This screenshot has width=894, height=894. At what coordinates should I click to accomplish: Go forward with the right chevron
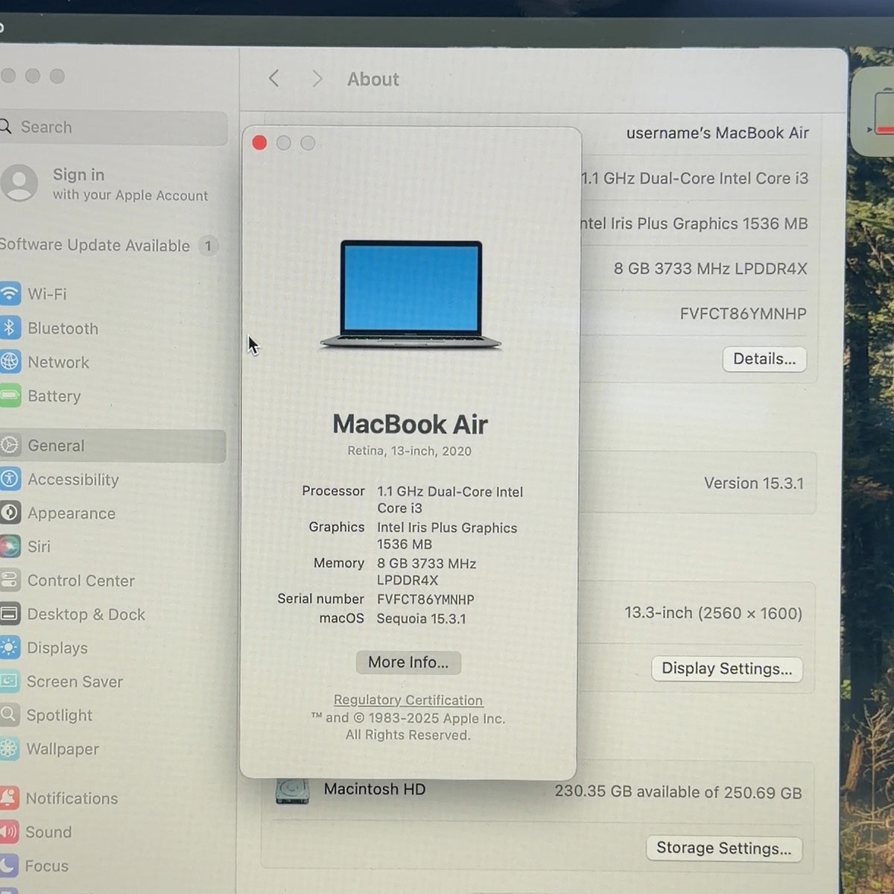[x=317, y=78]
